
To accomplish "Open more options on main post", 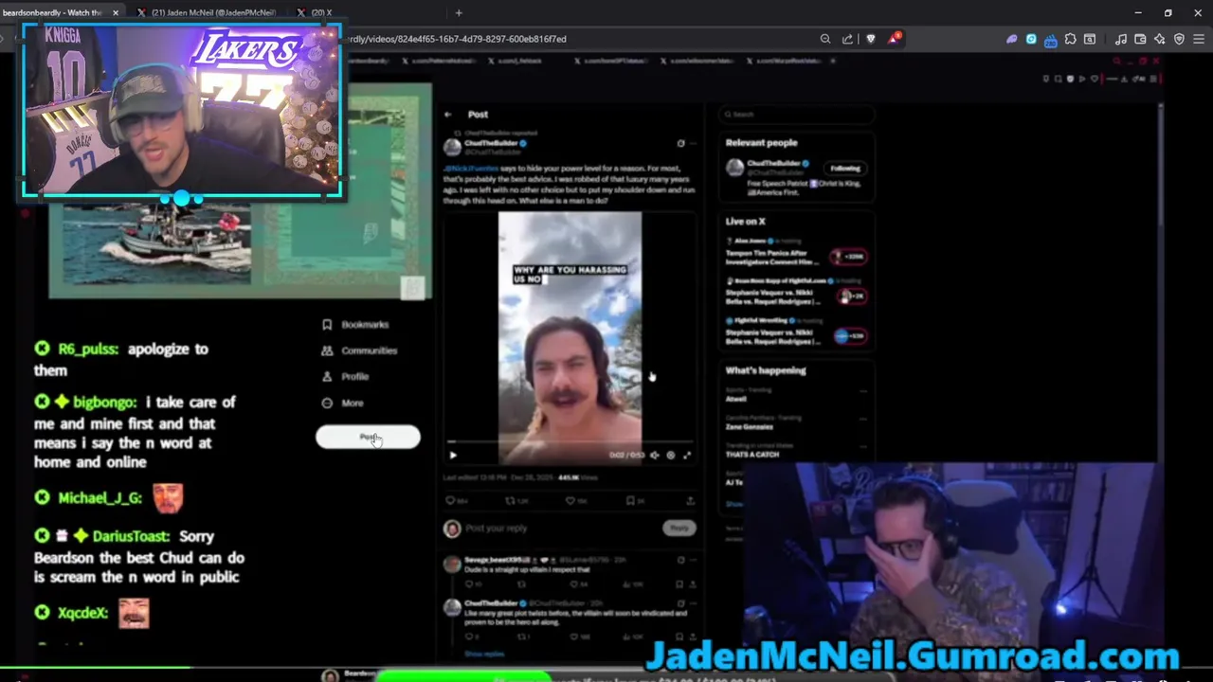I will point(693,144).
